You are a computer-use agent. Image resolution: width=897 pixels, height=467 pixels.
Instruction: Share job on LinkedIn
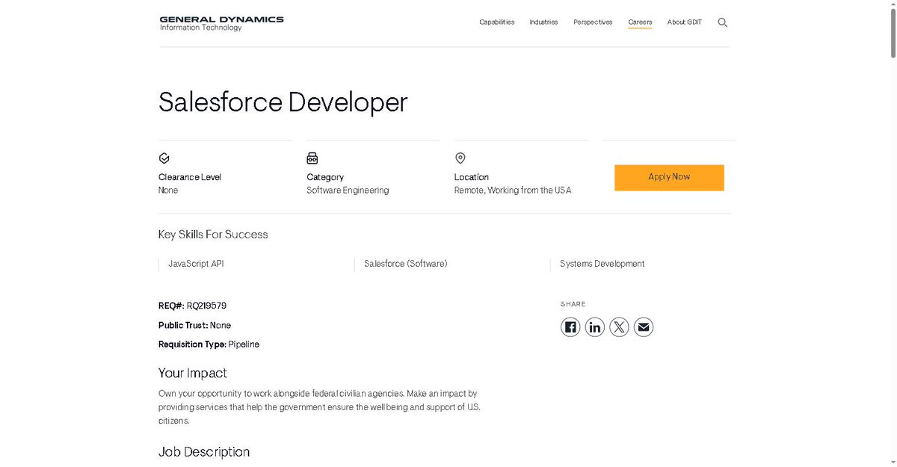click(595, 327)
